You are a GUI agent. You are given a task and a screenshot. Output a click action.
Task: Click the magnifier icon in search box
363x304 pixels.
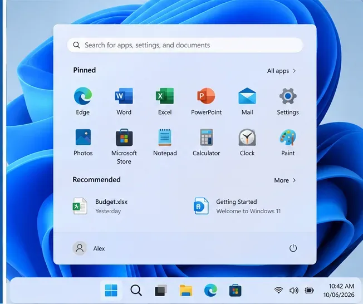pos(76,45)
